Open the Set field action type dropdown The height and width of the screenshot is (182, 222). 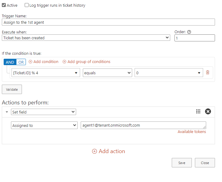44,112
